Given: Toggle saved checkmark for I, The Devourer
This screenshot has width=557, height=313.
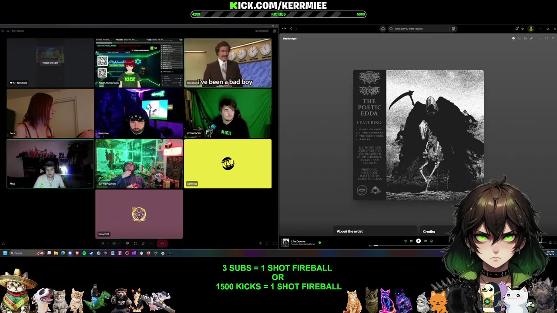Looking at the screenshot, I should click(319, 243).
